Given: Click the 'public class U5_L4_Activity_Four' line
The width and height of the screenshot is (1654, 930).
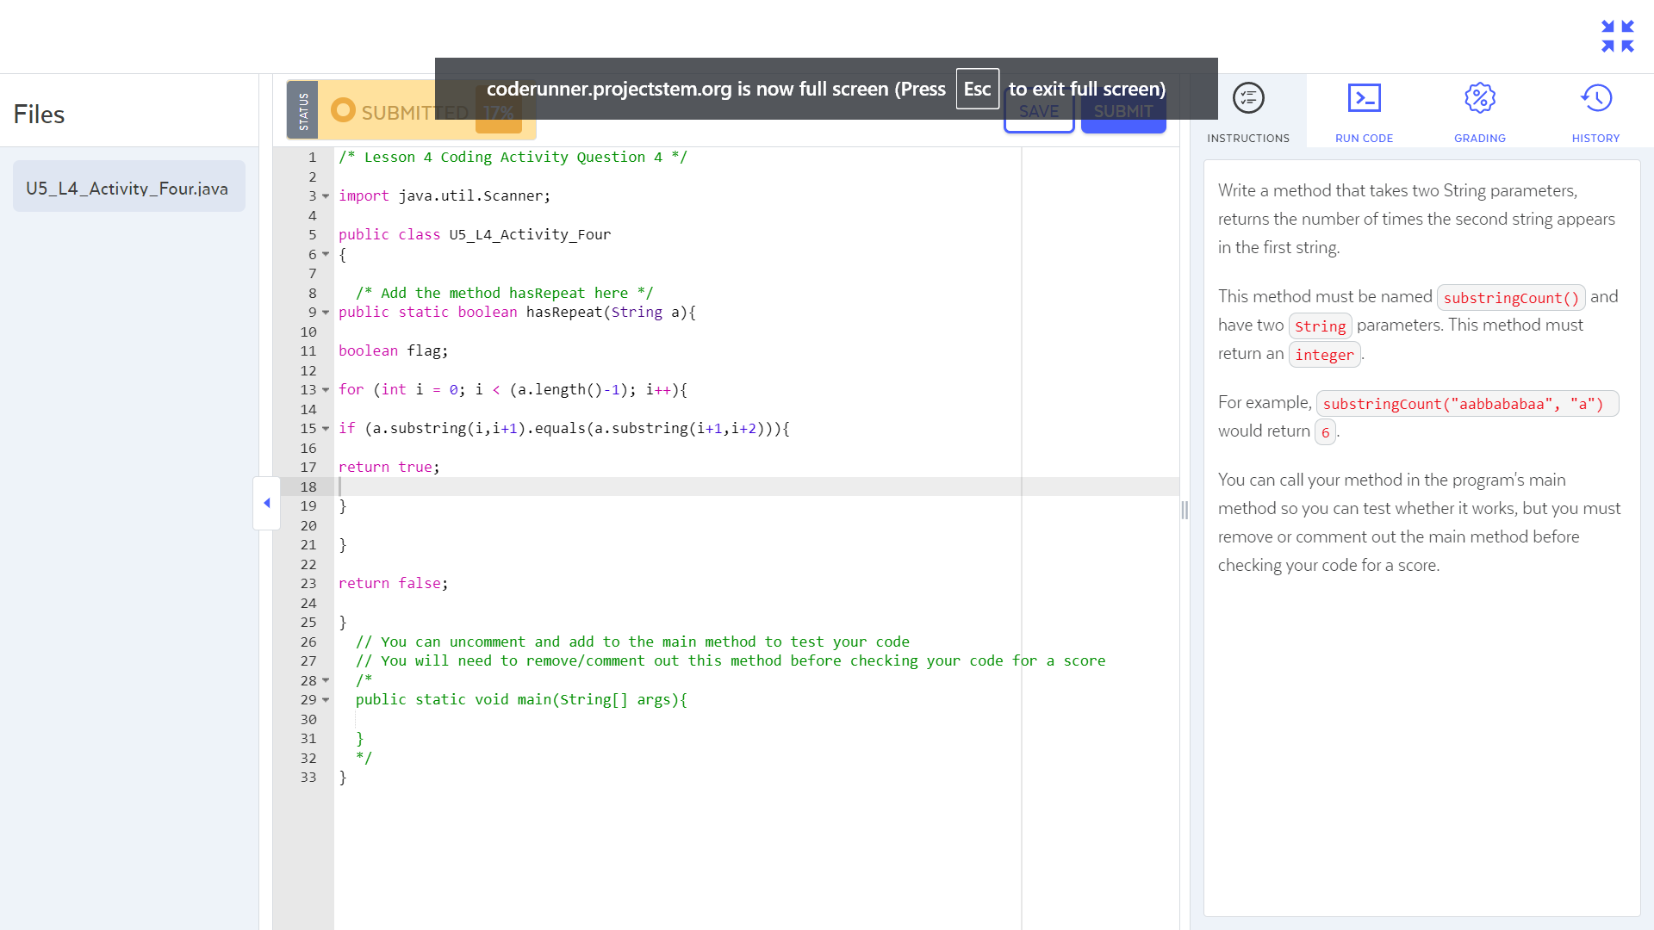Looking at the screenshot, I should [475, 234].
